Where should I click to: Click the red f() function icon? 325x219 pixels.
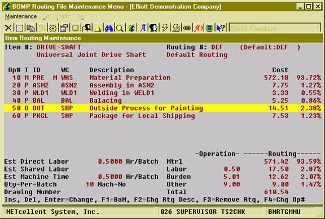tap(199, 28)
